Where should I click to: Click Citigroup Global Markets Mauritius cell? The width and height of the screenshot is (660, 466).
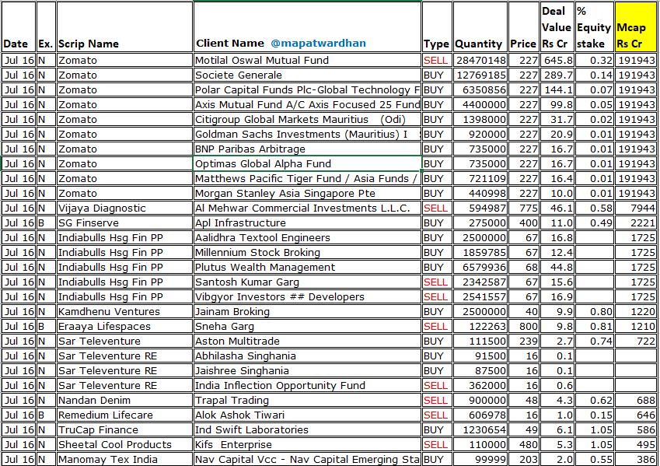pyautogui.click(x=307, y=119)
